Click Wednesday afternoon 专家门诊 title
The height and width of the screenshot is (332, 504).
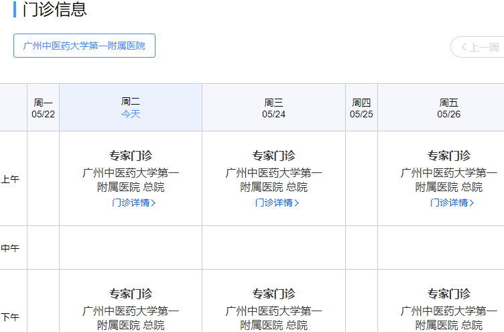click(273, 294)
